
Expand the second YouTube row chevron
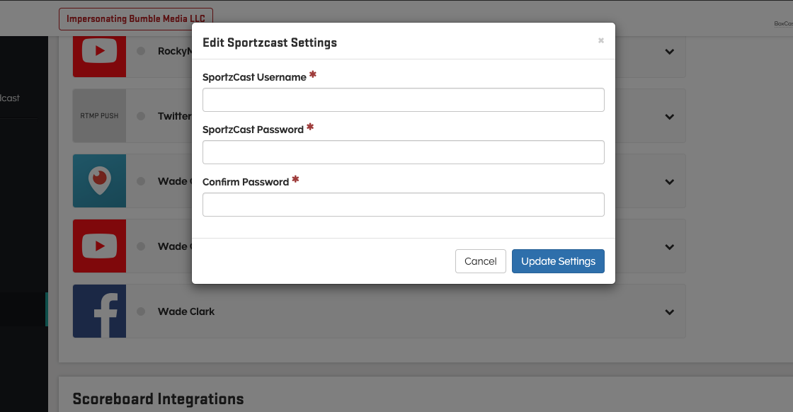[x=669, y=247]
